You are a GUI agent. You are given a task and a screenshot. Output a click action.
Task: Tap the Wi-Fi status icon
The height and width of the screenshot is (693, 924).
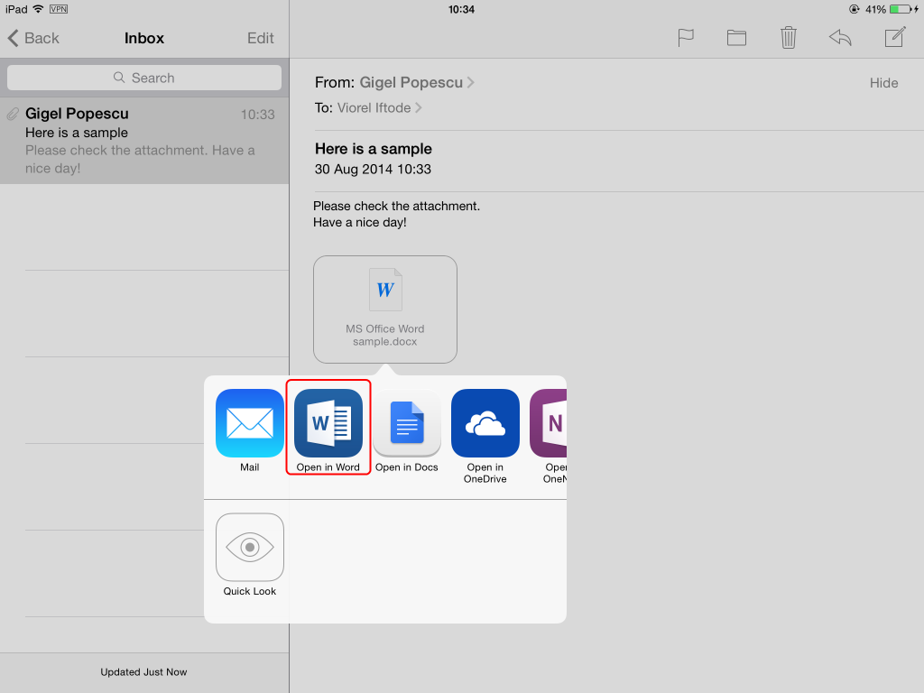click(x=38, y=9)
